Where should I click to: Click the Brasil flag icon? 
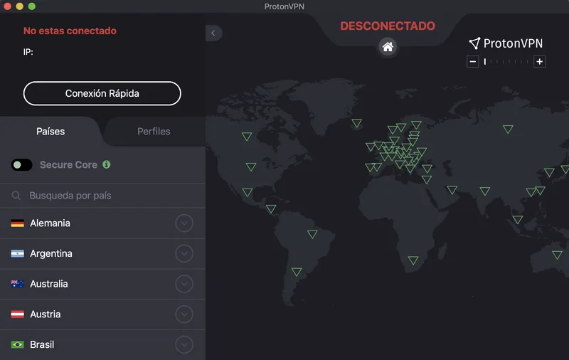click(x=17, y=344)
